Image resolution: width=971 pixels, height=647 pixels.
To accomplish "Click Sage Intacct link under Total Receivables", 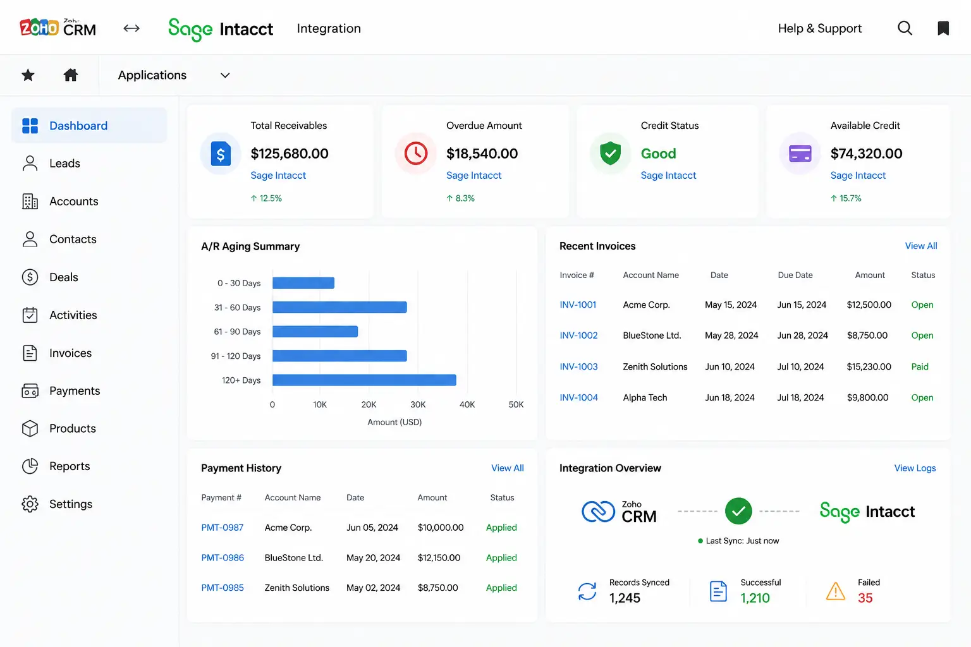I will click(278, 176).
